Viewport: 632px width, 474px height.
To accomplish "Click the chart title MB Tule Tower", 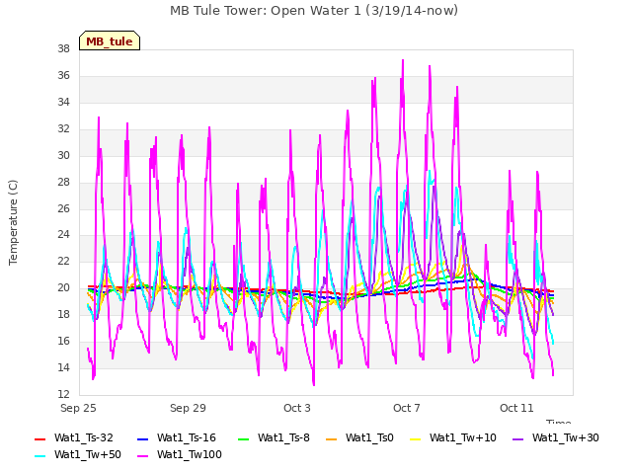I will click(x=314, y=11).
